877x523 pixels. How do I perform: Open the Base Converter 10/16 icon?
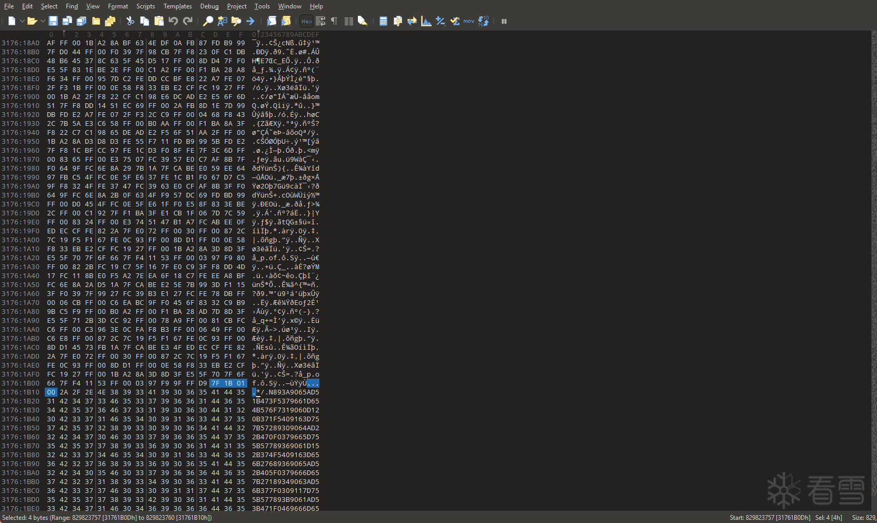tap(483, 21)
